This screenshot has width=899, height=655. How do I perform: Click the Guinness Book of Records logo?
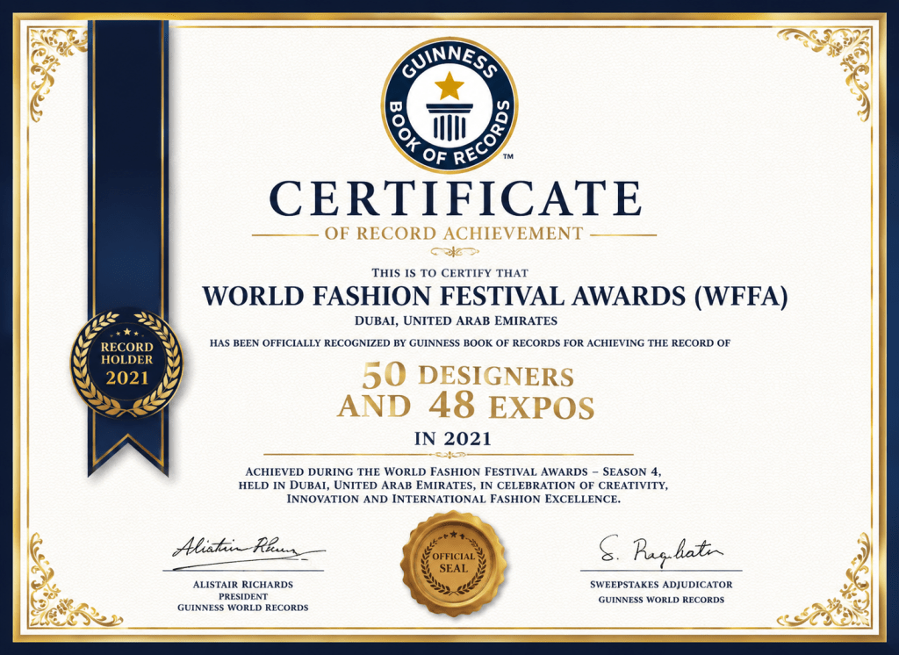tap(449, 105)
